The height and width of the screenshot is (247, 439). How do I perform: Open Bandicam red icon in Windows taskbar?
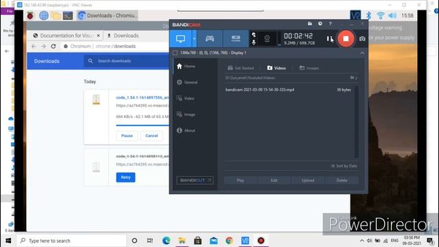(x=261, y=241)
